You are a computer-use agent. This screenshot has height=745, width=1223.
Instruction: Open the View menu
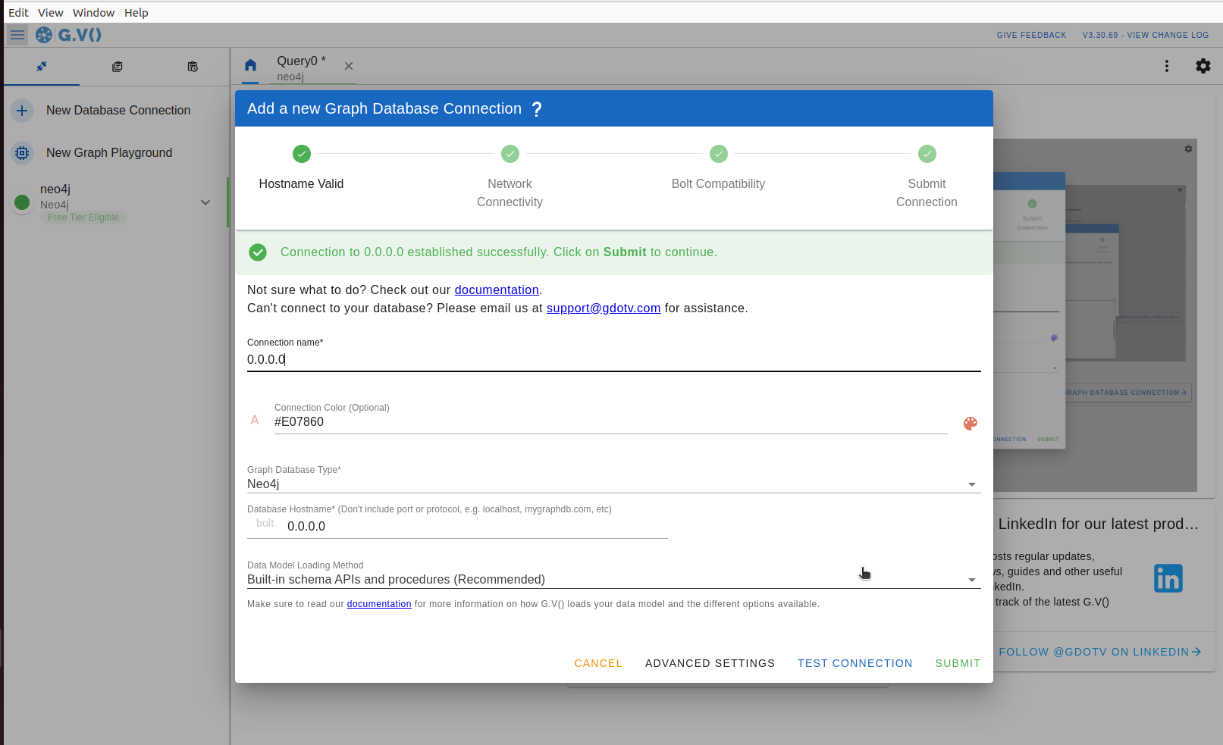tap(51, 13)
